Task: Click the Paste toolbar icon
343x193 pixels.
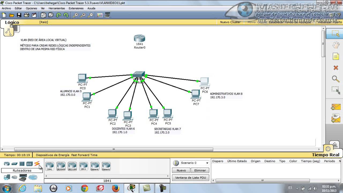Action: (x=51, y=15)
